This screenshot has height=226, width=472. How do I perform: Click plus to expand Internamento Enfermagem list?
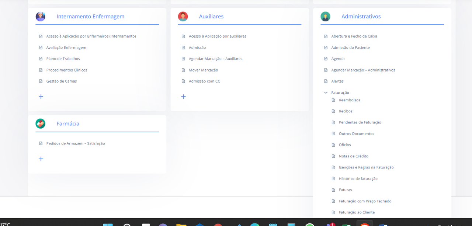pyautogui.click(x=41, y=97)
